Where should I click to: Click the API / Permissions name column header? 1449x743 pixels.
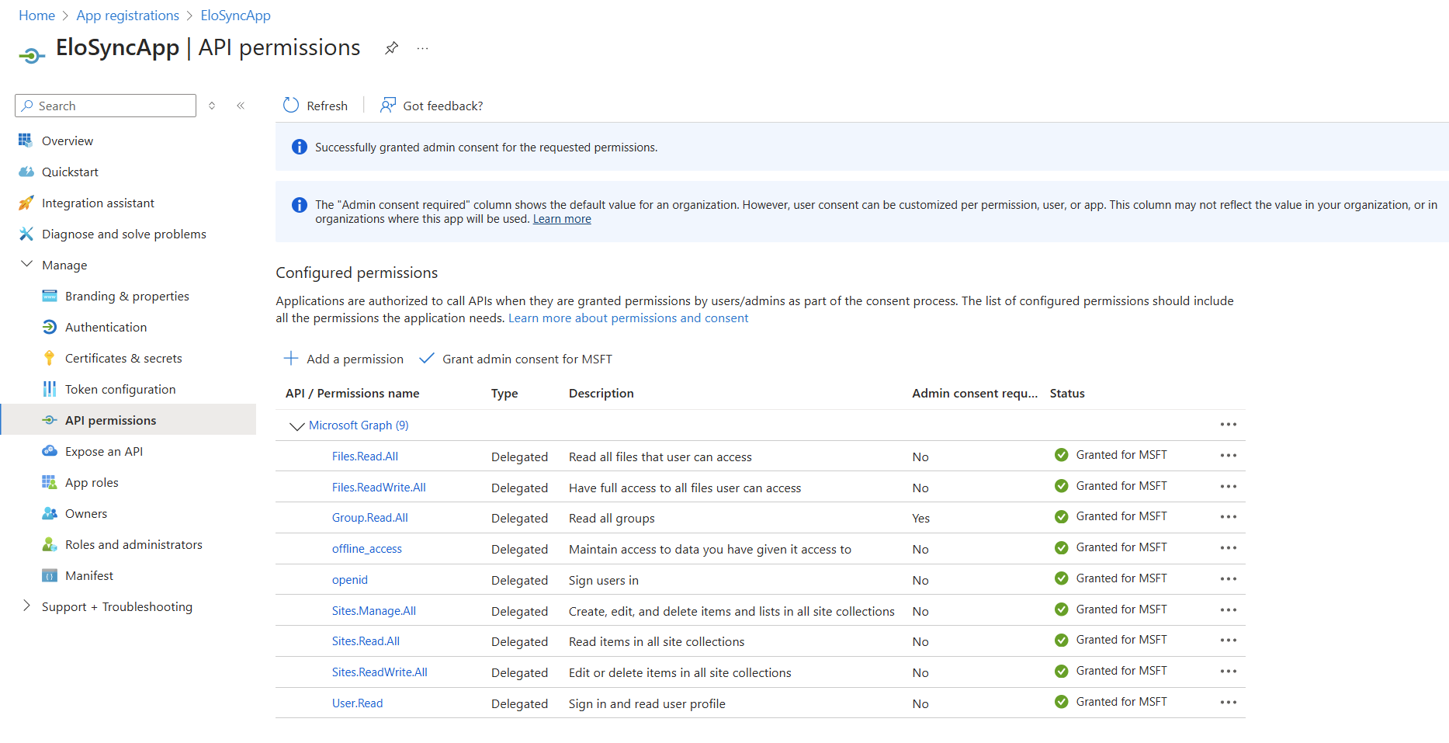(352, 394)
